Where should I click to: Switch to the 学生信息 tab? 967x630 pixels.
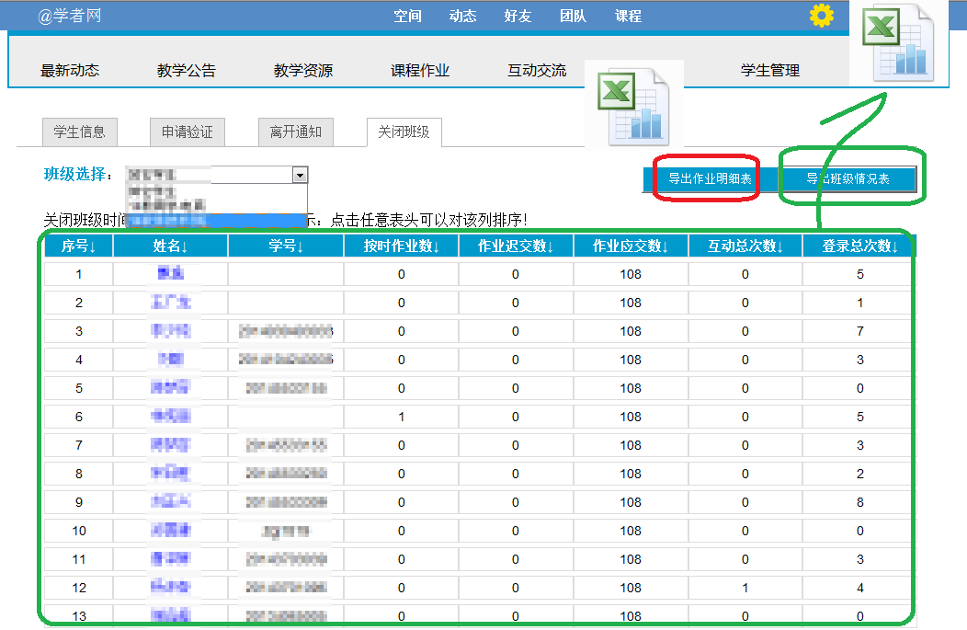pos(79,132)
